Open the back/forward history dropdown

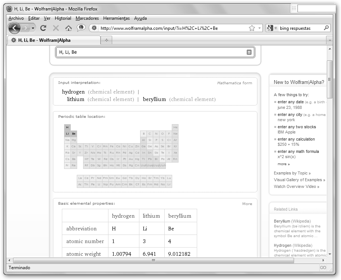[33, 28]
